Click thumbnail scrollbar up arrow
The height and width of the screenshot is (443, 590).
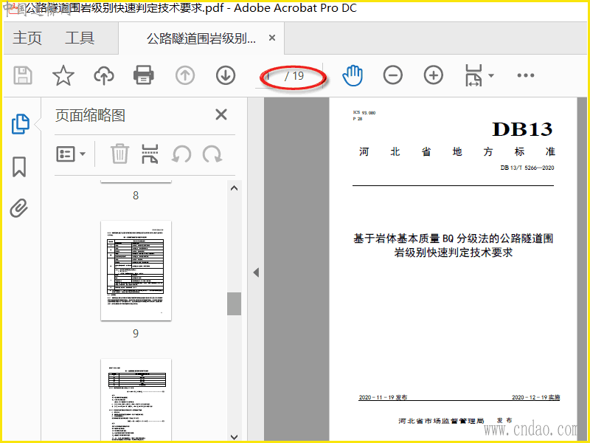[234, 188]
